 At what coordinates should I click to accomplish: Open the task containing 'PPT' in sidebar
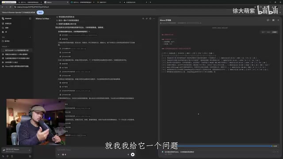[x=17, y=58]
